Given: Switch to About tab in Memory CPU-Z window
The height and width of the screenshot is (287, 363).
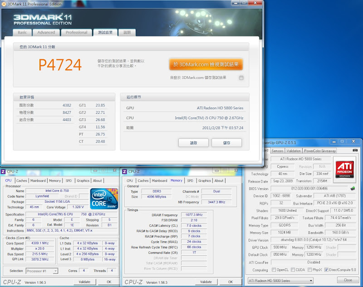Looking at the screenshot, I should coord(219,180).
